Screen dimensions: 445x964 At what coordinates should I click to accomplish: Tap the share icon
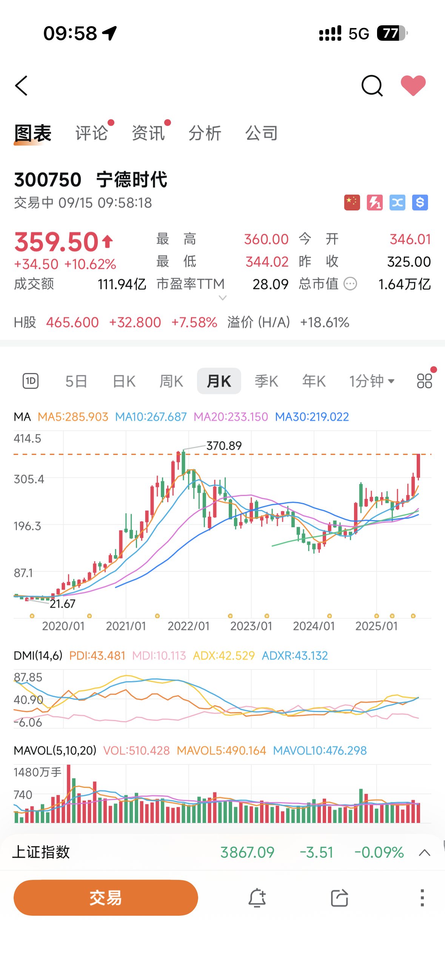coord(339,898)
